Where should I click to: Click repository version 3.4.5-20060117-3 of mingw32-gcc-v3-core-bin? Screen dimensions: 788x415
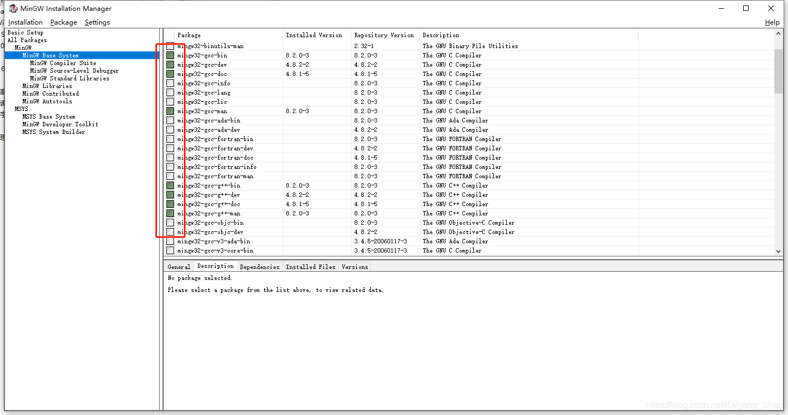380,250
